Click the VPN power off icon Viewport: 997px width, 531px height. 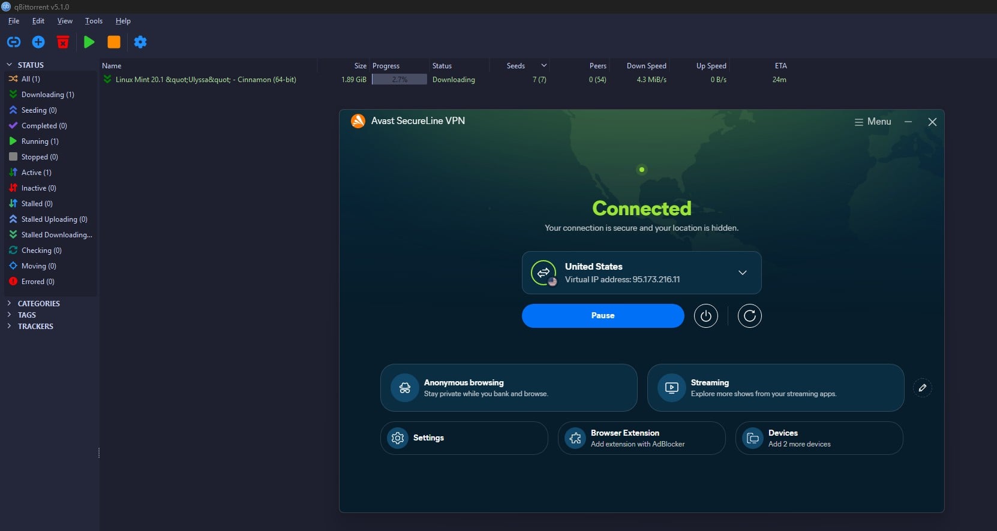706,316
